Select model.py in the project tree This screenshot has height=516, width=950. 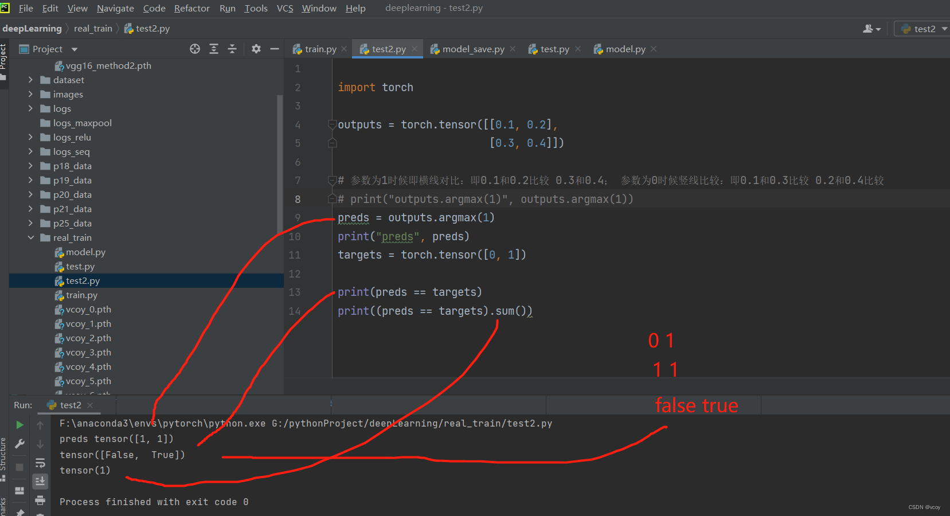[x=85, y=252]
